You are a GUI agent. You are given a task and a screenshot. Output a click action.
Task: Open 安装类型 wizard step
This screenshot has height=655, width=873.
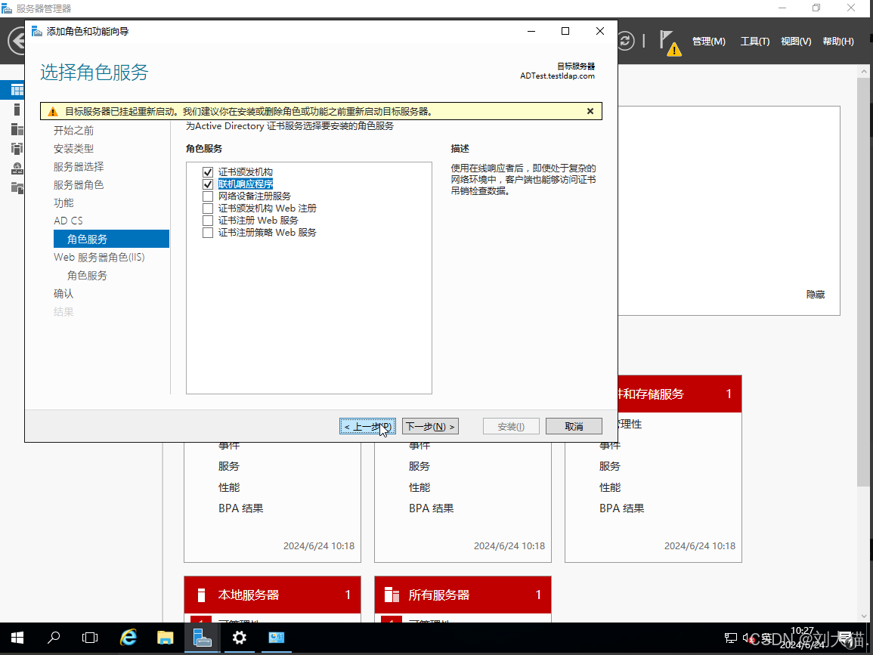coord(73,149)
